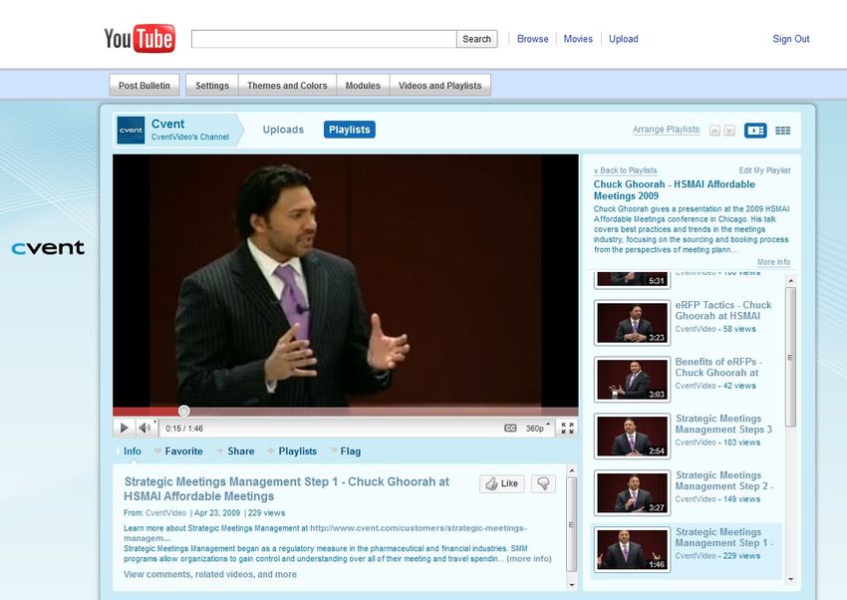
Task: Open the Info tab below video
Action: (133, 450)
